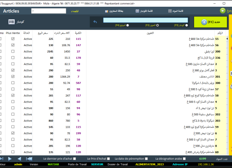Screen dimensions: 232x168
Task: Click the green back arrow icon
Action: 223,11
